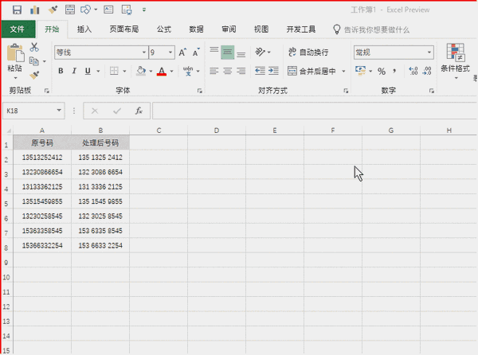This screenshot has height=355, width=478.
Task: Click the Percent Style icon
Action: [382, 72]
